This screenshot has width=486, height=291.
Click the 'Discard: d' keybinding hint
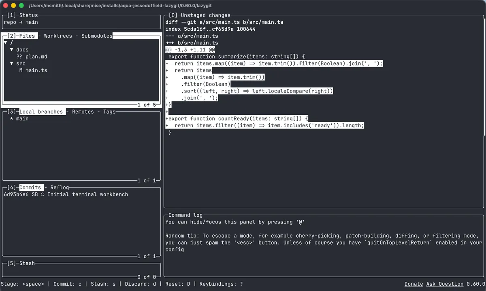pos(141,284)
